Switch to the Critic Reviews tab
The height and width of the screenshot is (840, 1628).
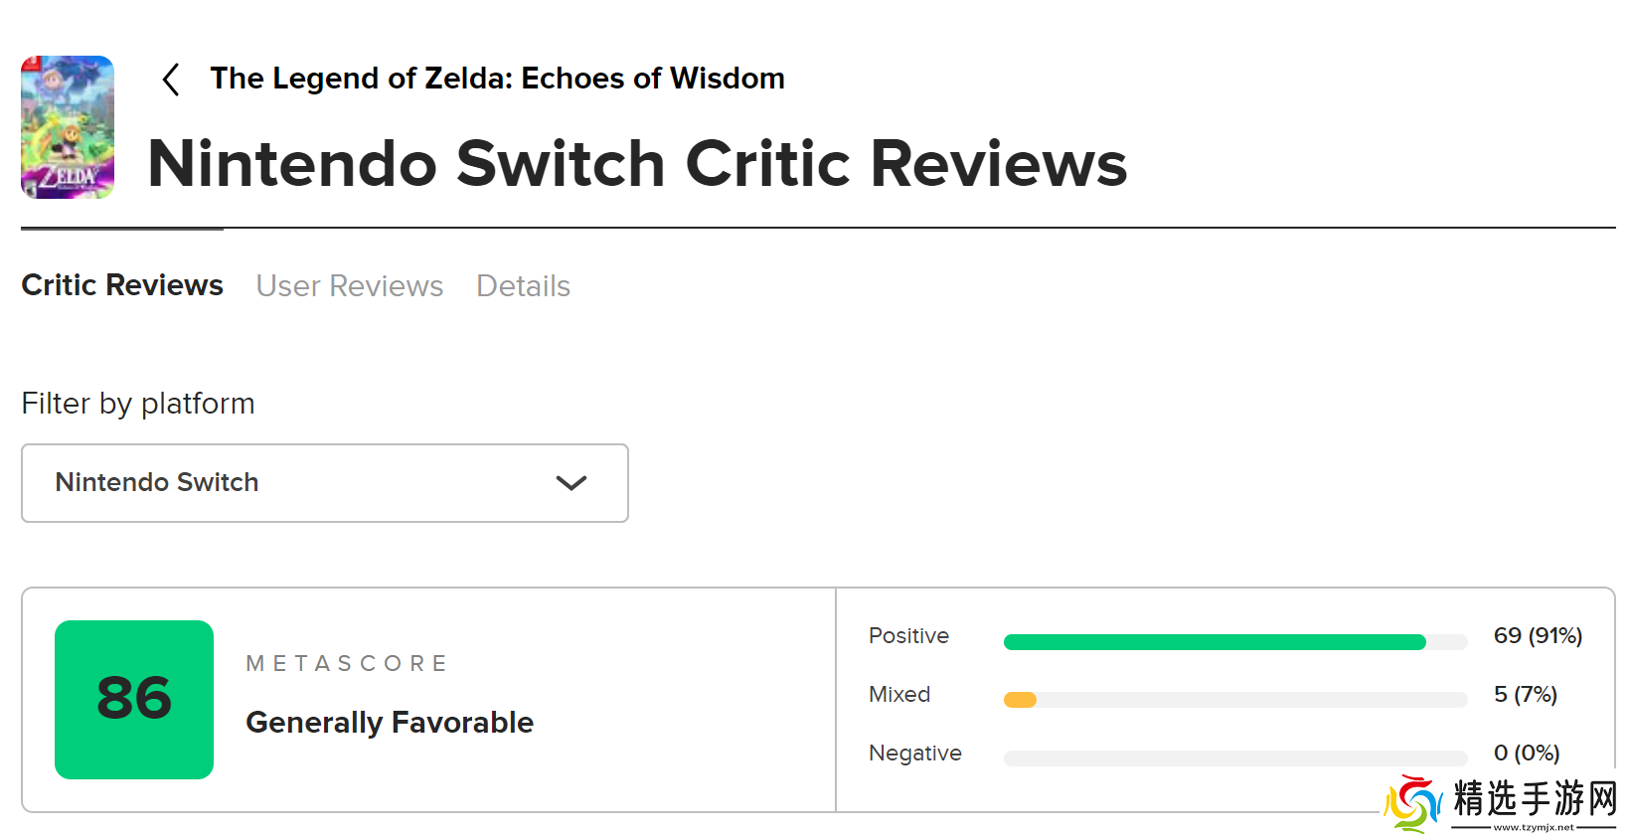(x=122, y=285)
